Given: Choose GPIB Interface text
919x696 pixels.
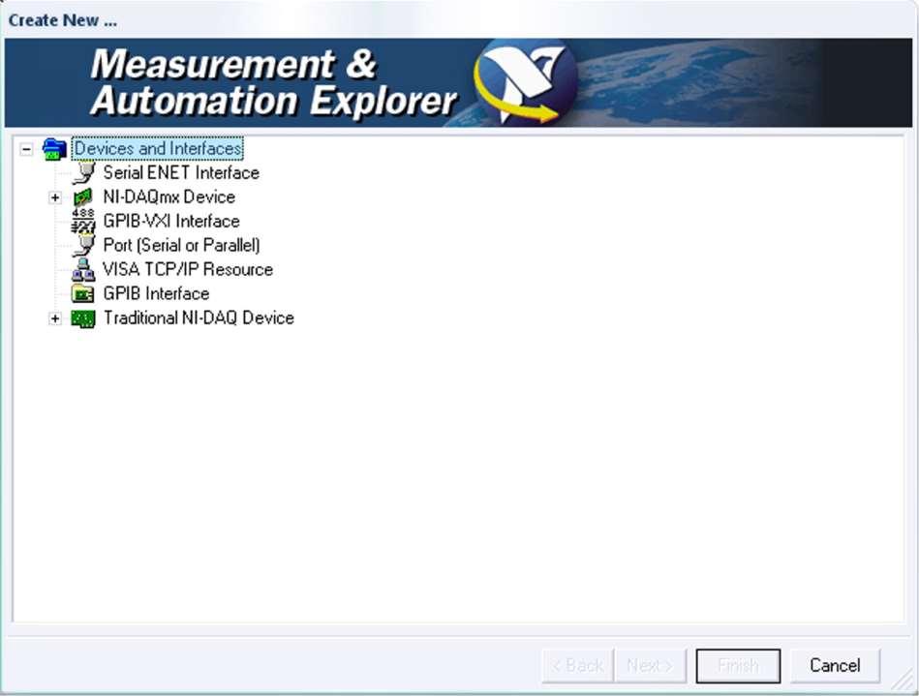Looking at the screenshot, I should tap(156, 293).
